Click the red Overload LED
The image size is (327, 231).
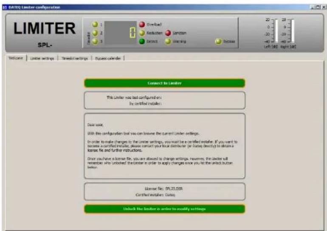pyautogui.click(x=142, y=24)
